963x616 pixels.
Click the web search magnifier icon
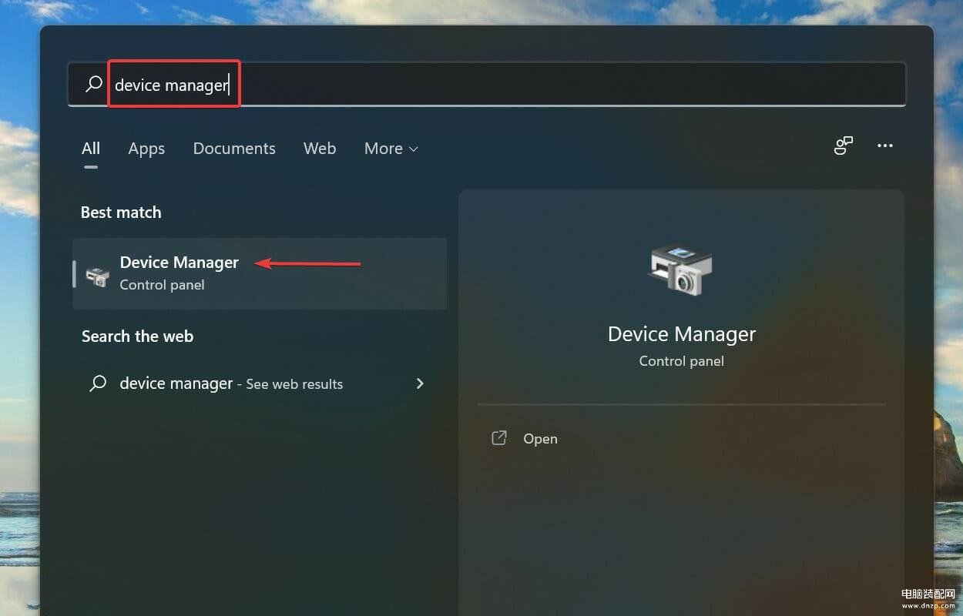(98, 383)
